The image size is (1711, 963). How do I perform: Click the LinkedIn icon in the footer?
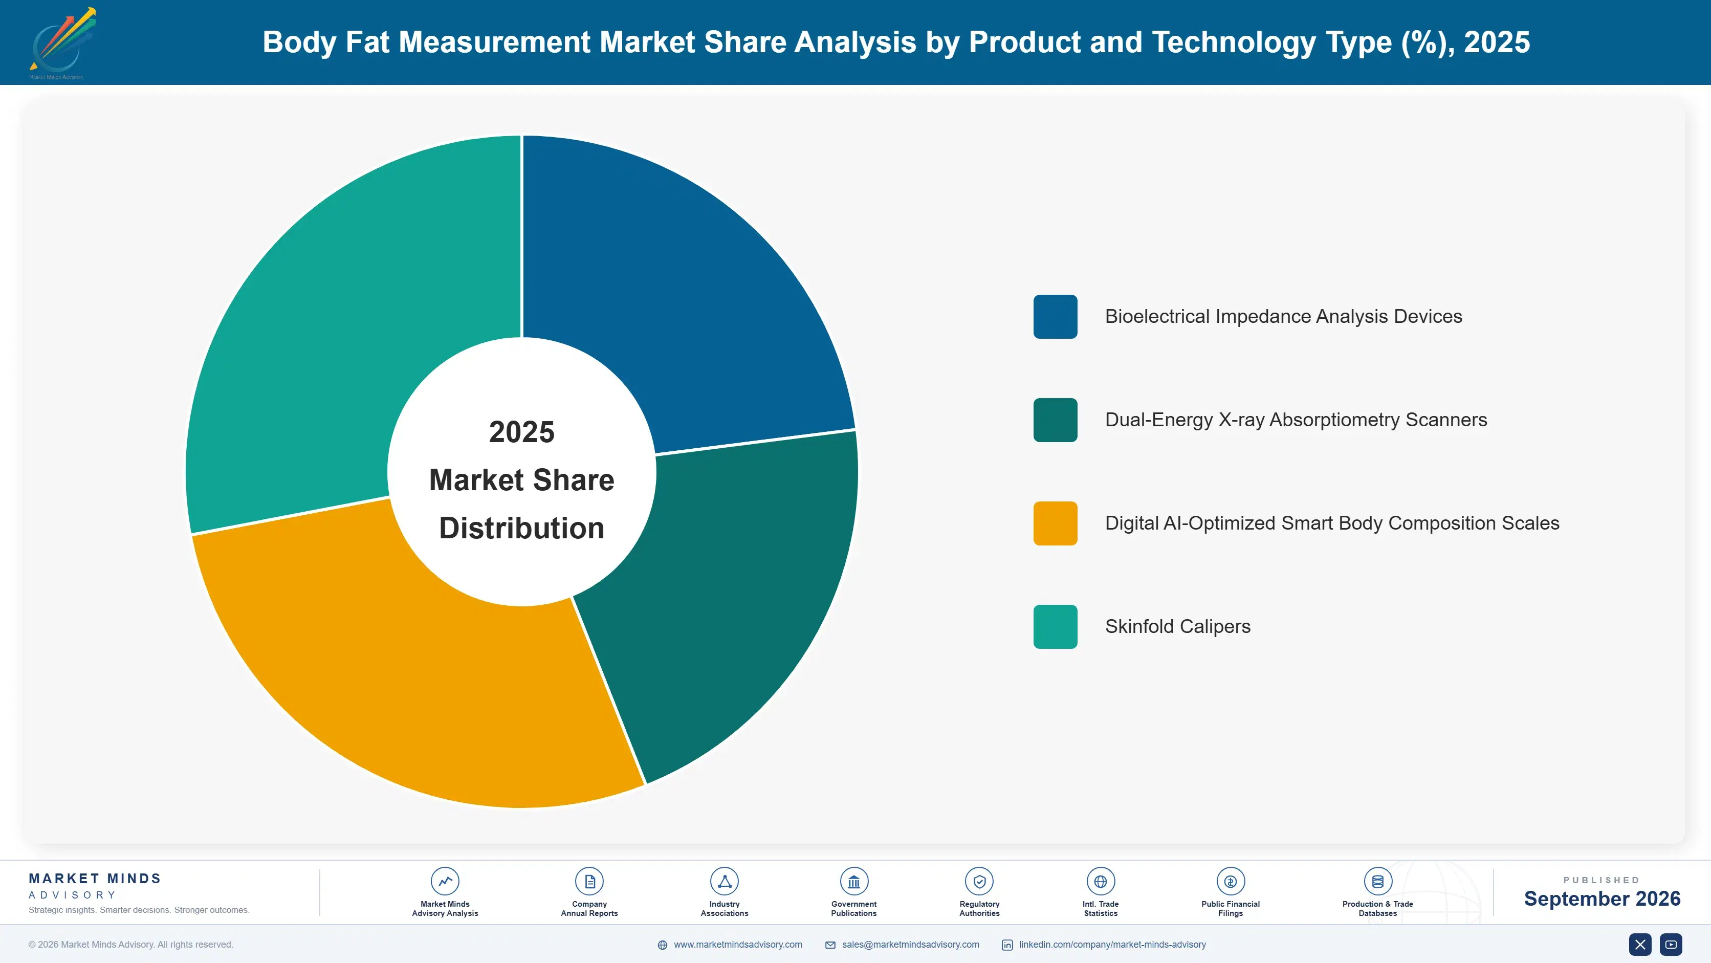[1007, 945]
